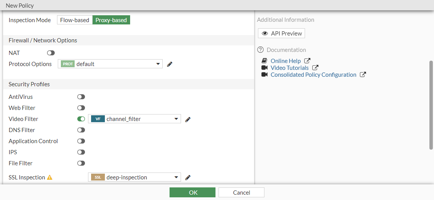The image size is (434, 200).
Task: Open the deep-inspection SSL dropdown
Action: pos(134,177)
